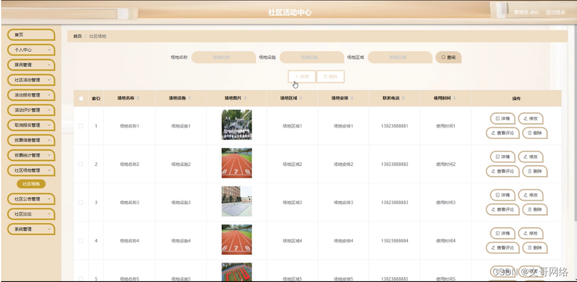
Task: Click 修改 for 场地名称3 row
Action: pos(531,195)
